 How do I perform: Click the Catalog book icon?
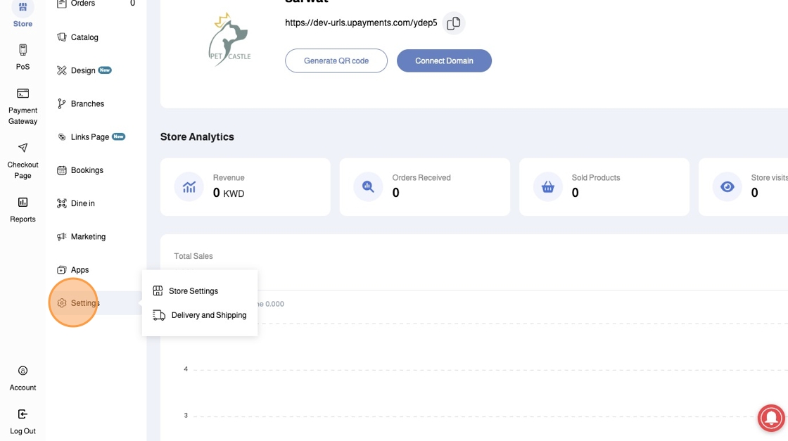click(x=62, y=37)
